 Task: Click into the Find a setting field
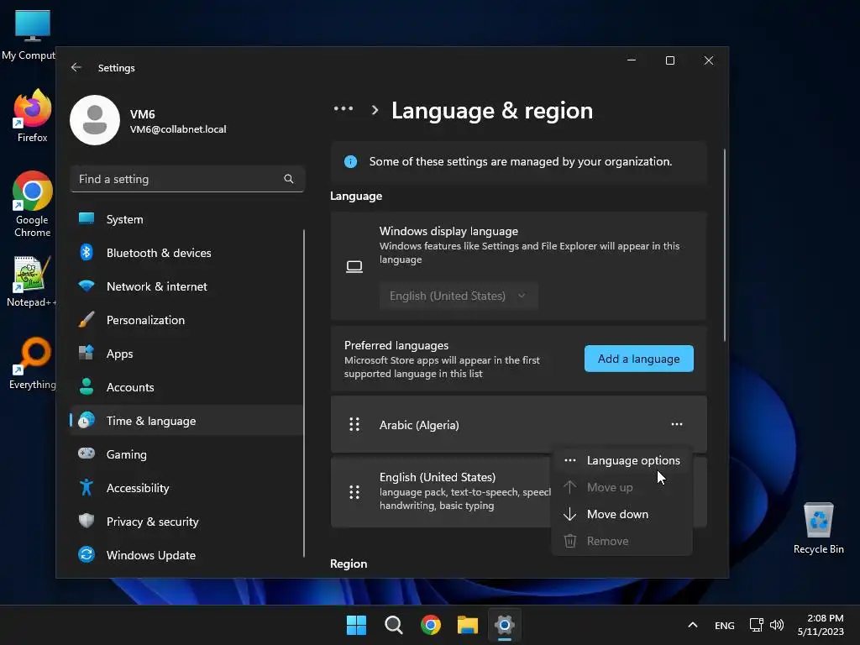coord(187,179)
